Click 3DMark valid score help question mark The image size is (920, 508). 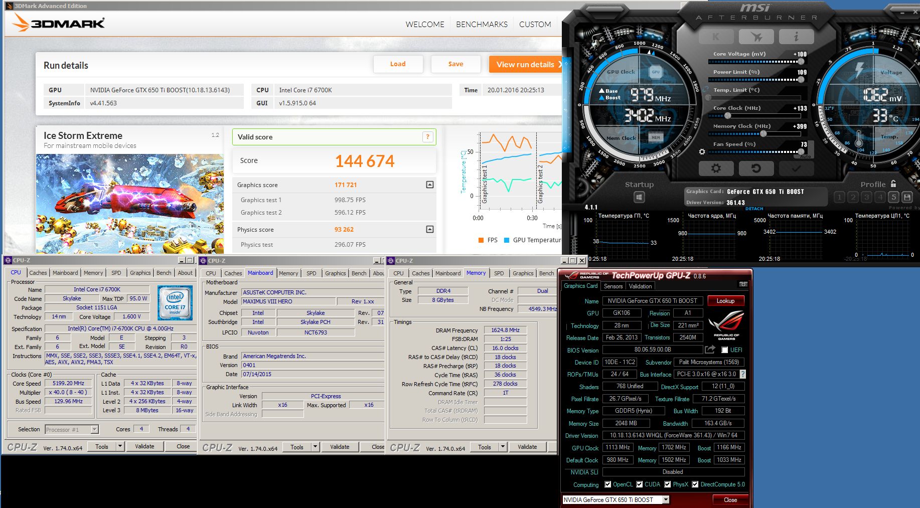tap(427, 137)
